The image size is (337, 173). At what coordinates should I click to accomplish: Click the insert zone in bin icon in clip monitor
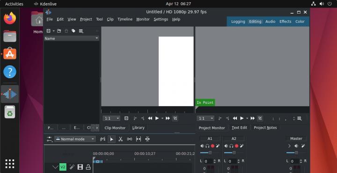click(x=126, y=118)
